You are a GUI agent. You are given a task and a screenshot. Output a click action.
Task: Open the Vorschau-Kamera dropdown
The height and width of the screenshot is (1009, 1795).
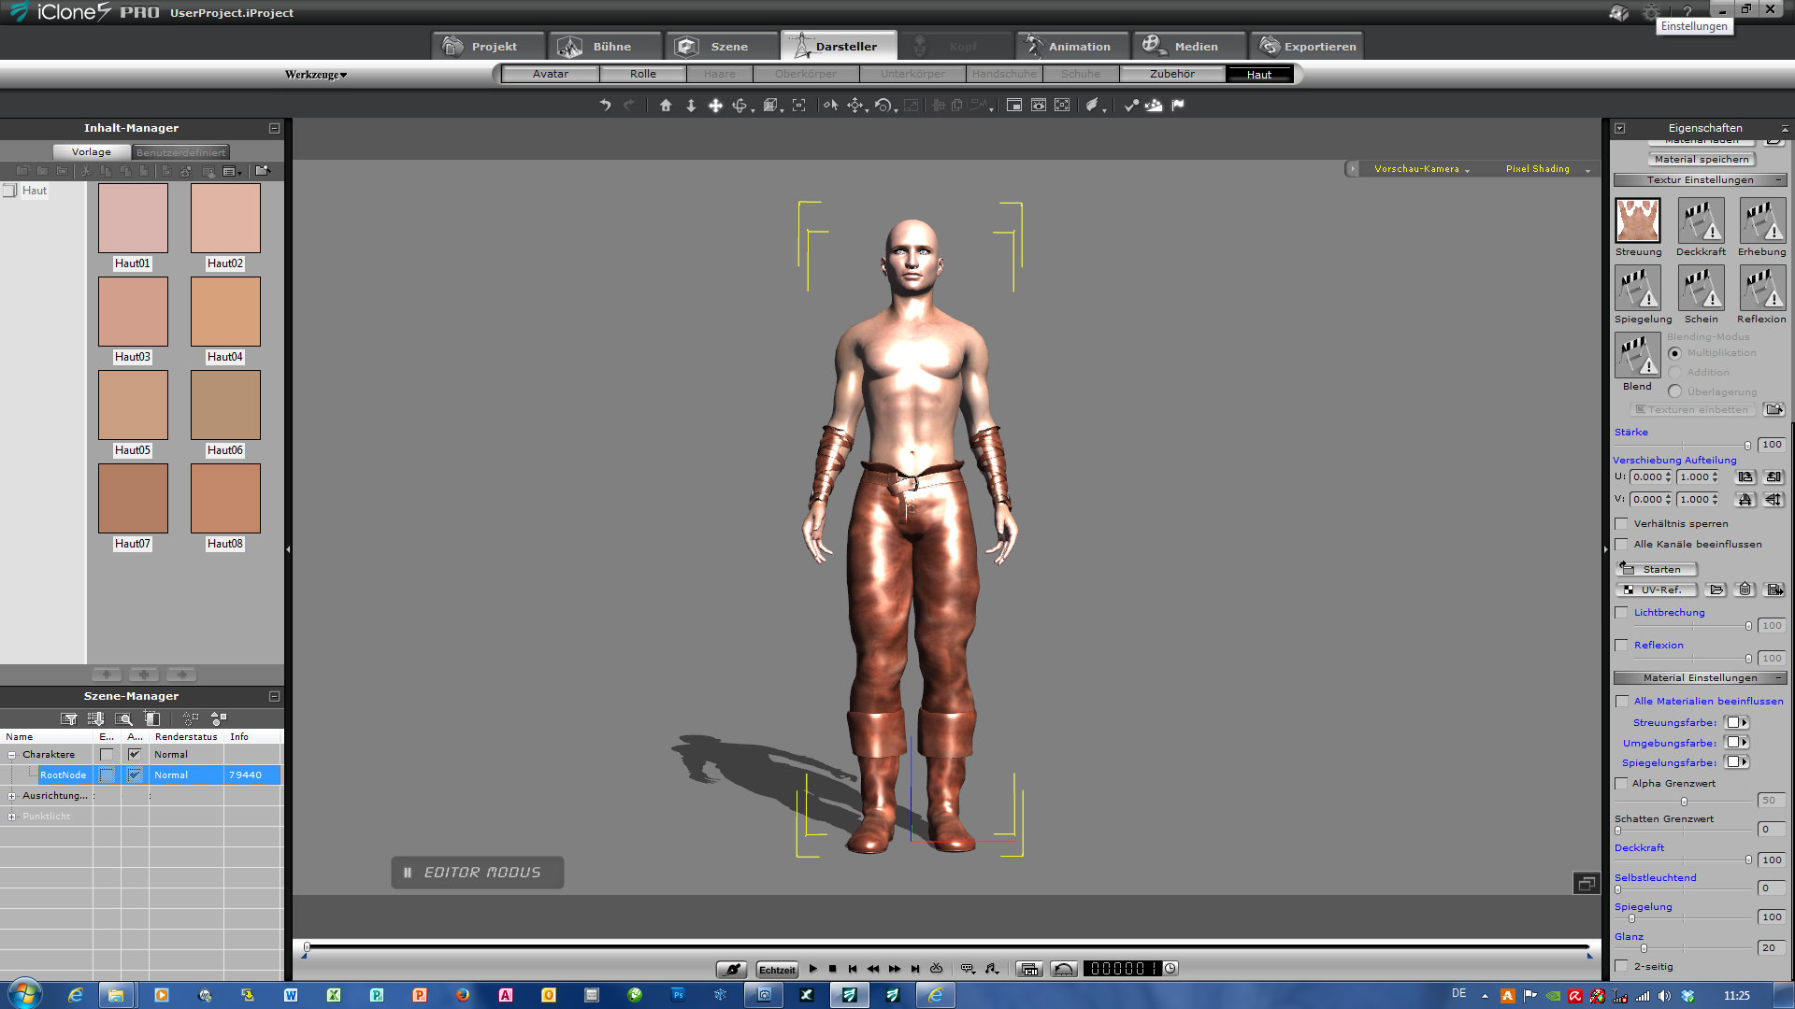coord(1421,169)
